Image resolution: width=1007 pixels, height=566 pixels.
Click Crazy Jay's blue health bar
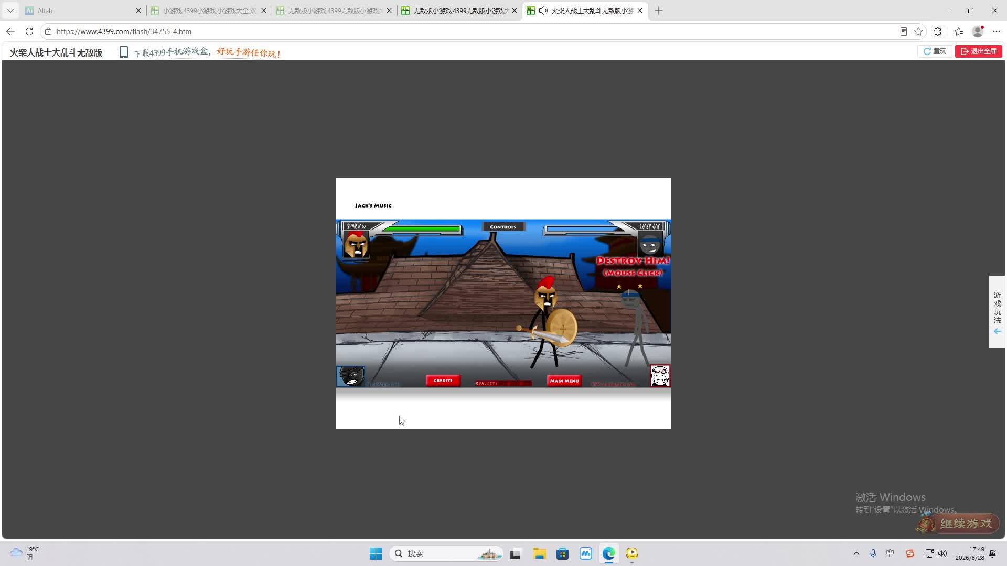click(x=584, y=229)
